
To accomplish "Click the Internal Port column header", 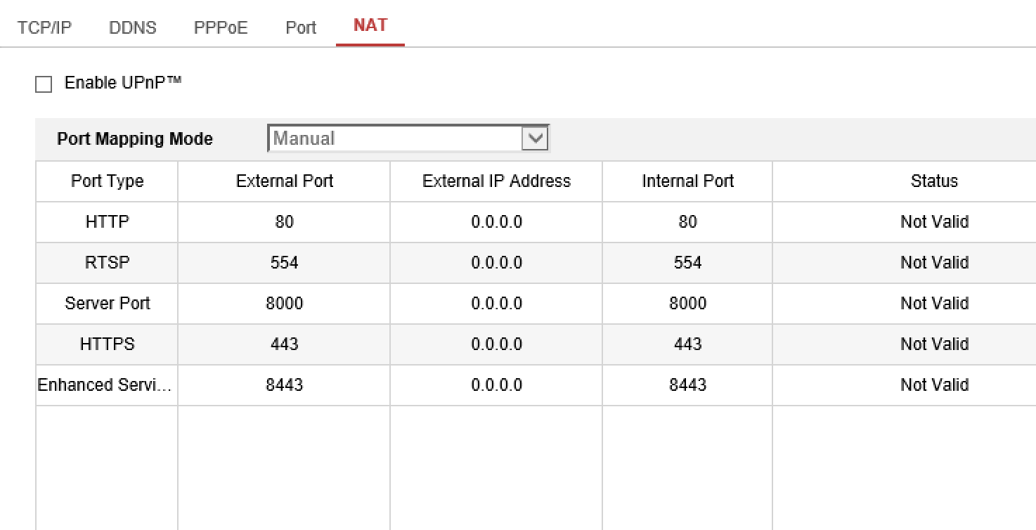I will tap(687, 181).
